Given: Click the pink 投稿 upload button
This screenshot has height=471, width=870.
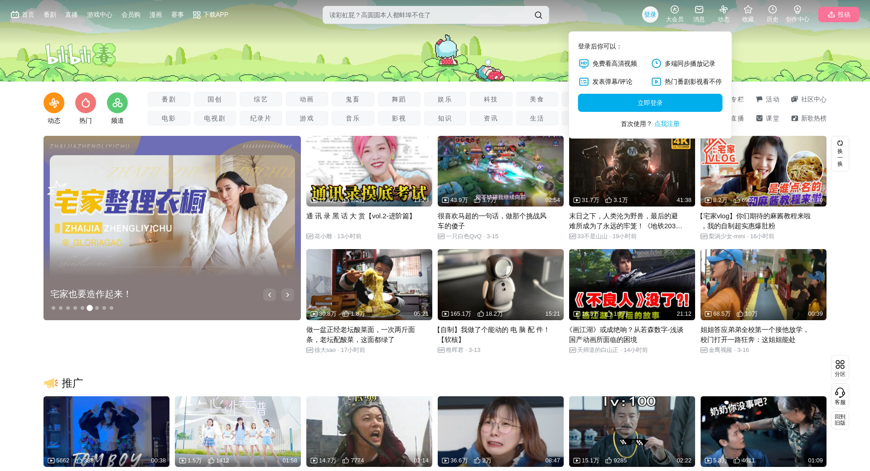Looking at the screenshot, I should 839,14.
